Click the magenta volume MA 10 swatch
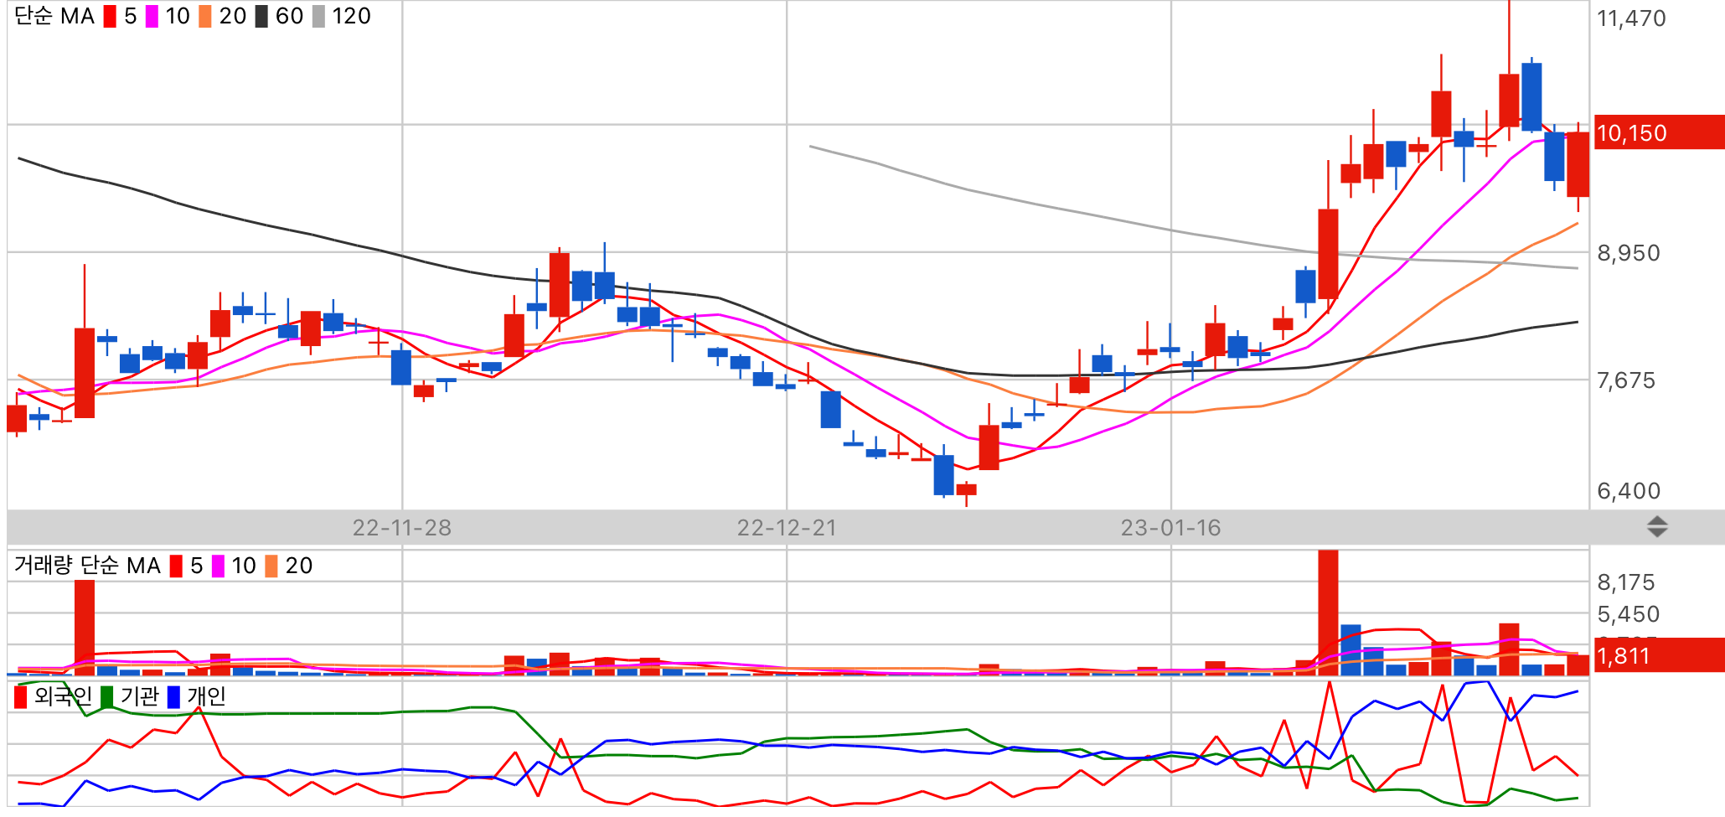This screenshot has width=1725, height=817. [x=218, y=566]
